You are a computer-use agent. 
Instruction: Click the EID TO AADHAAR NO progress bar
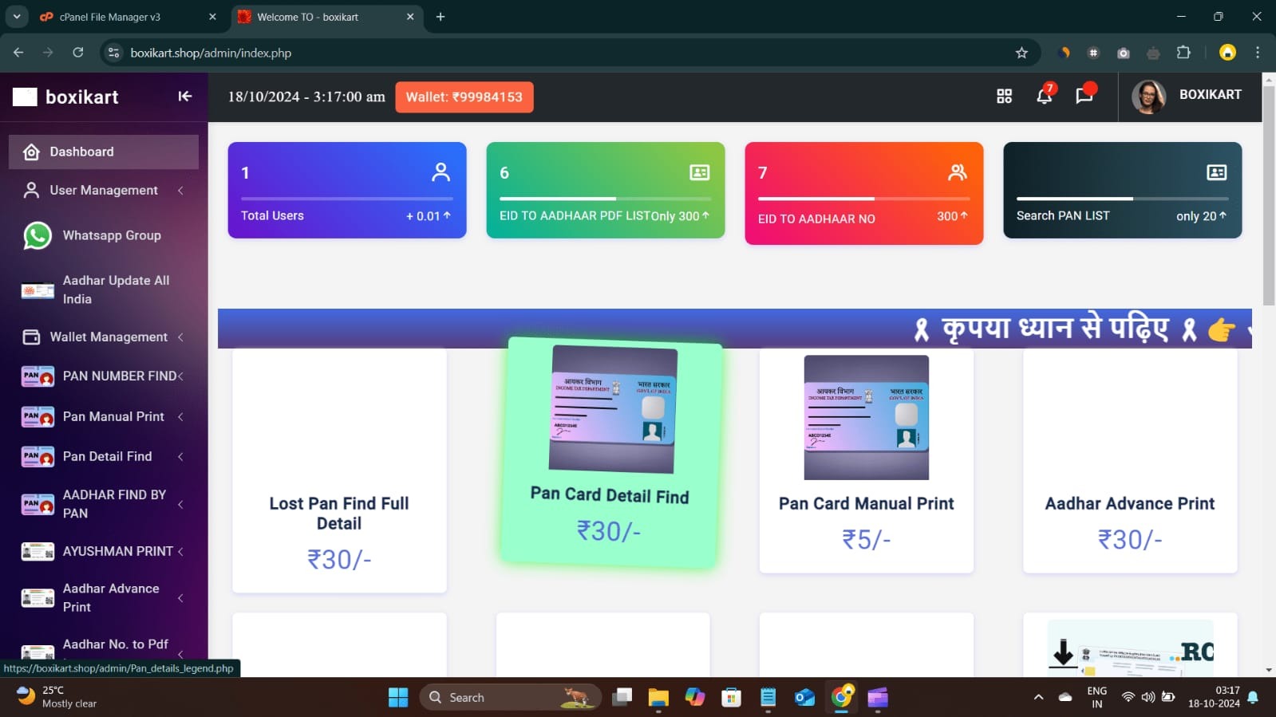pyautogui.click(x=864, y=199)
